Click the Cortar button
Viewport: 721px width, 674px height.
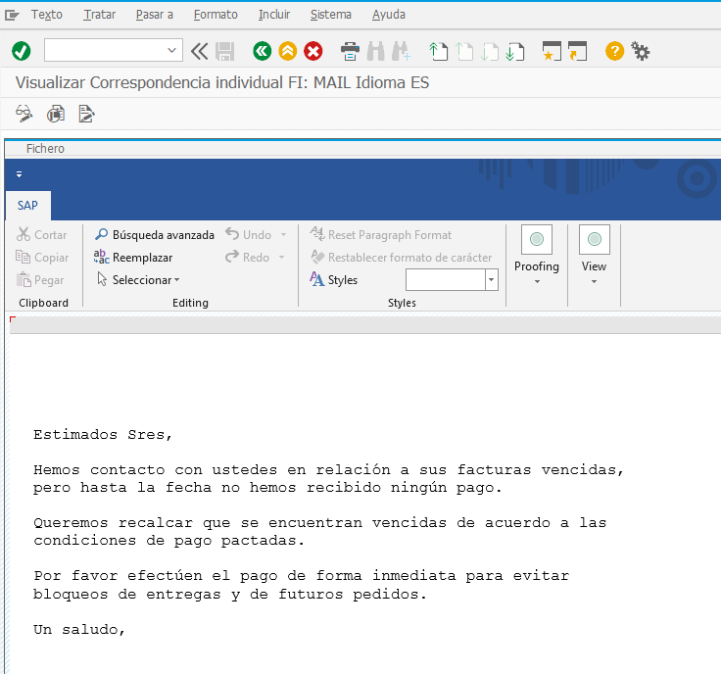click(41, 235)
